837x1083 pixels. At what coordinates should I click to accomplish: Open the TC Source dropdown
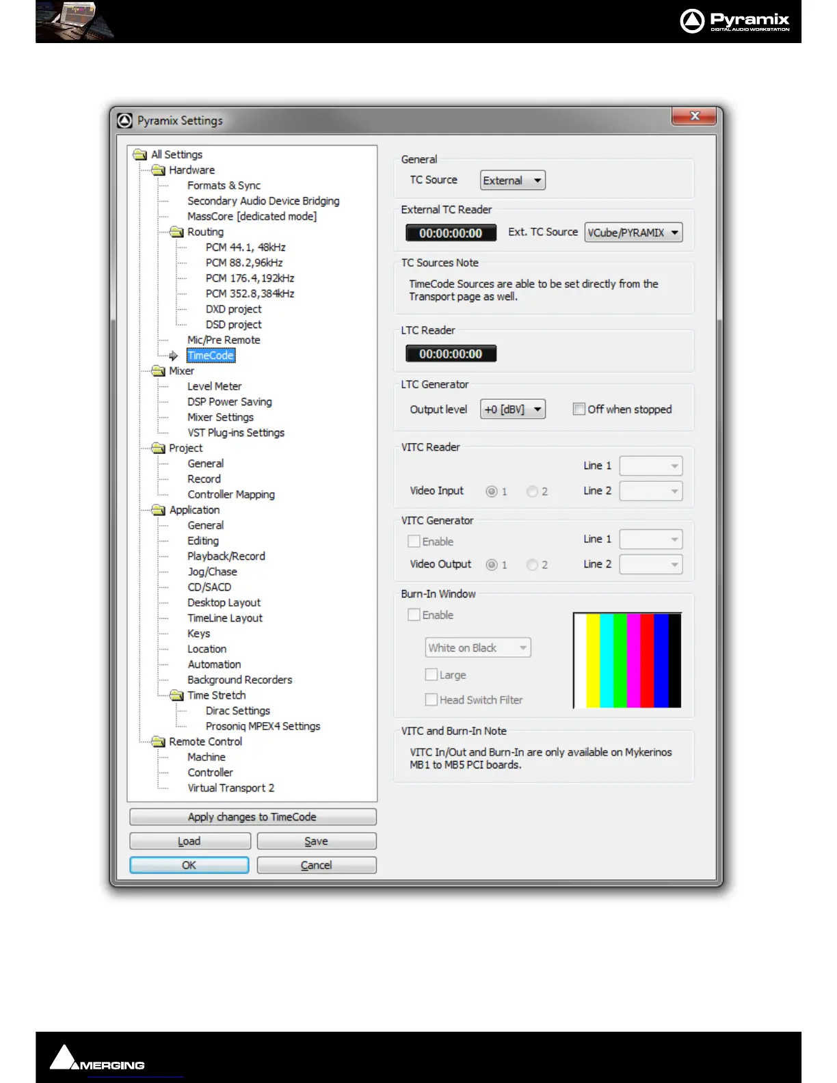pyautogui.click(x=513, y=180)
